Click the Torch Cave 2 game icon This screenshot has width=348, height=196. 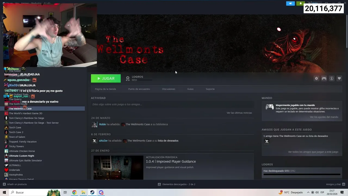(6, 132)
